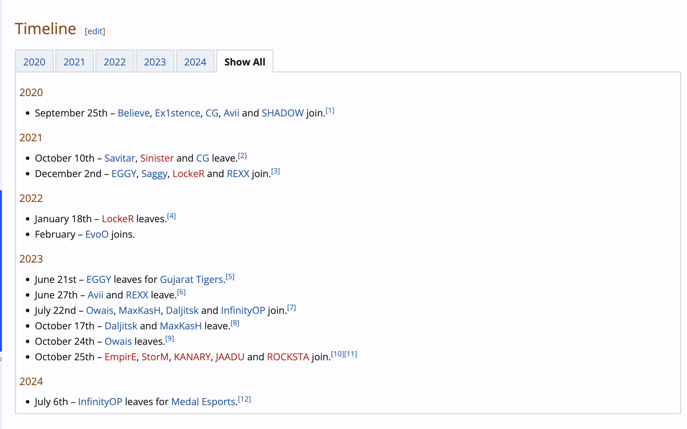
Task: Click MaxKasH in the July 22nd entry
Action: 139,310
